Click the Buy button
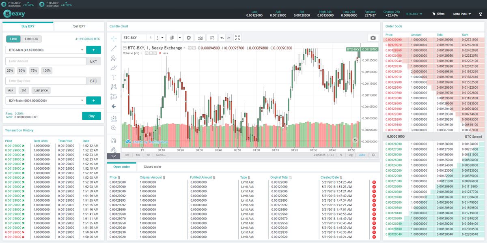Image resolution: width=487 pixels, height=243 pixels. click(x=91, y=116)
